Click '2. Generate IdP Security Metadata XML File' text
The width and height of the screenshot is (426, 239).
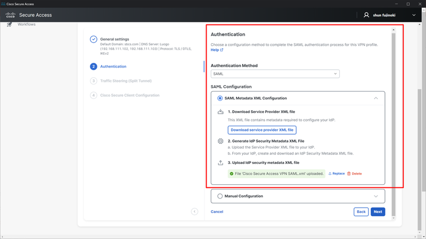pos(266,141)
